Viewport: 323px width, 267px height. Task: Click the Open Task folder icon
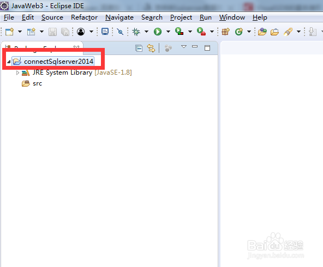(x=274, y=32)
